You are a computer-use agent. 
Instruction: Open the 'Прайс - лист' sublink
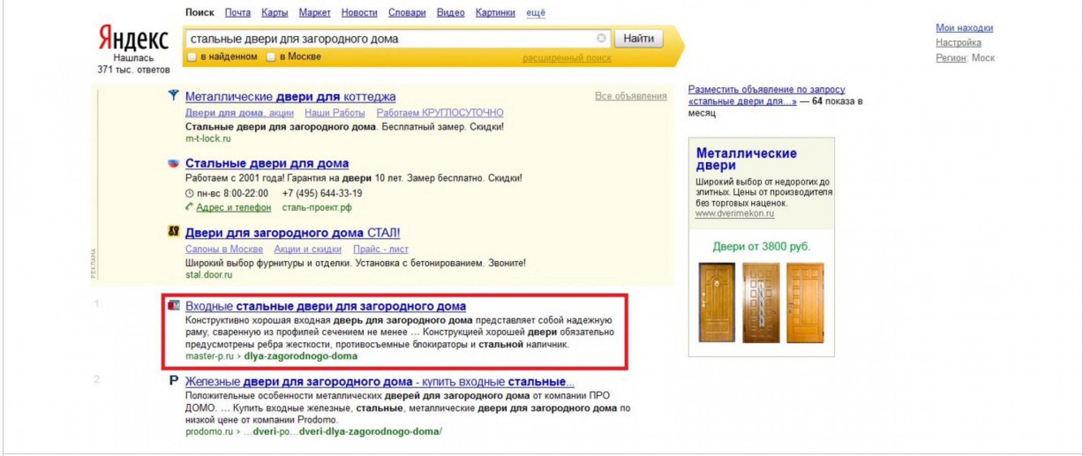[x=380, y=249]
